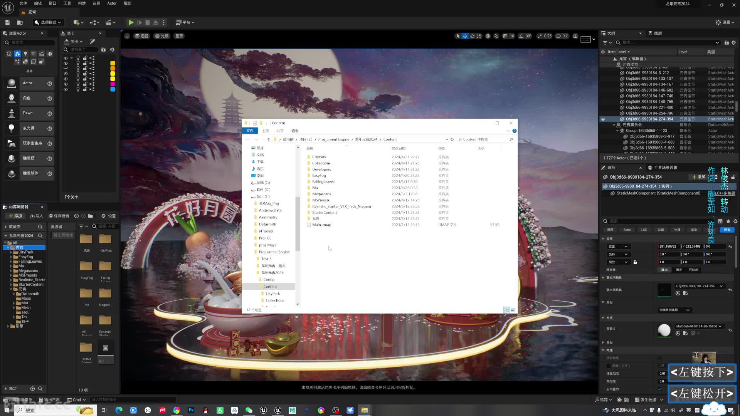Click the 添加 component button in Details

(x=698, y=177)
